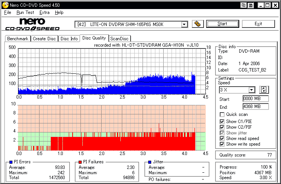The height and width of the screenshot is (184, 281).
Task: Click the final Speed value 3.00 X
Action: click(266, 178)
